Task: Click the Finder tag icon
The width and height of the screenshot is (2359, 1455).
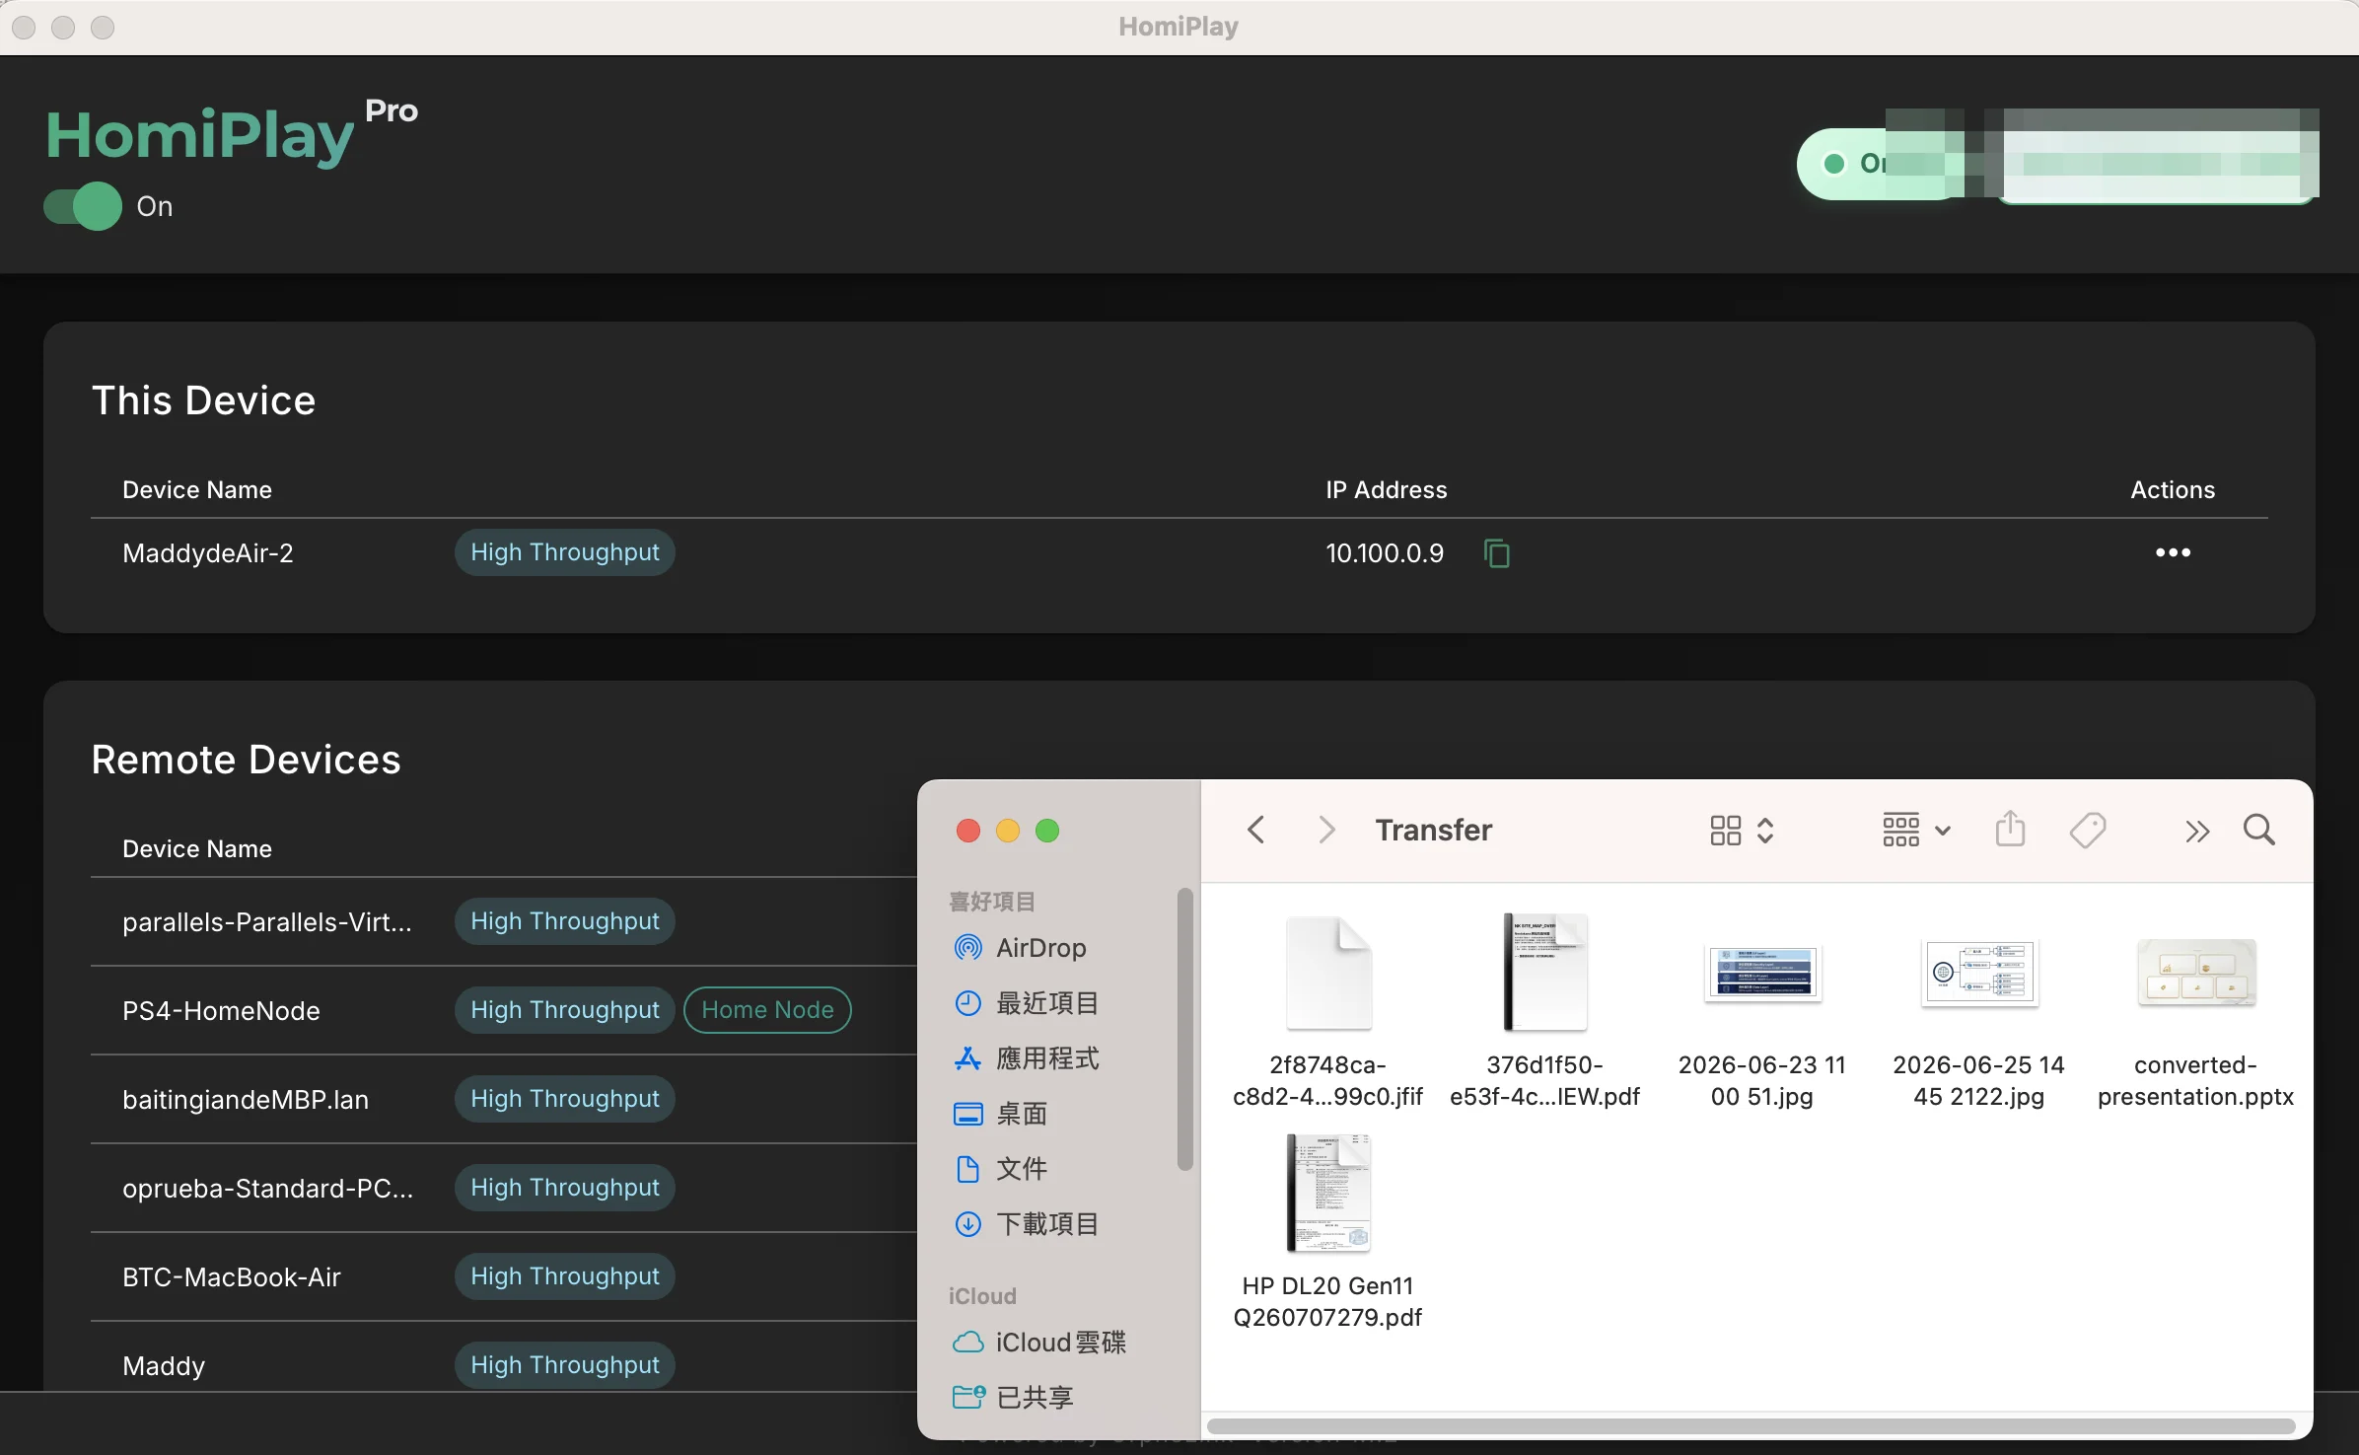Action: 2088,831
